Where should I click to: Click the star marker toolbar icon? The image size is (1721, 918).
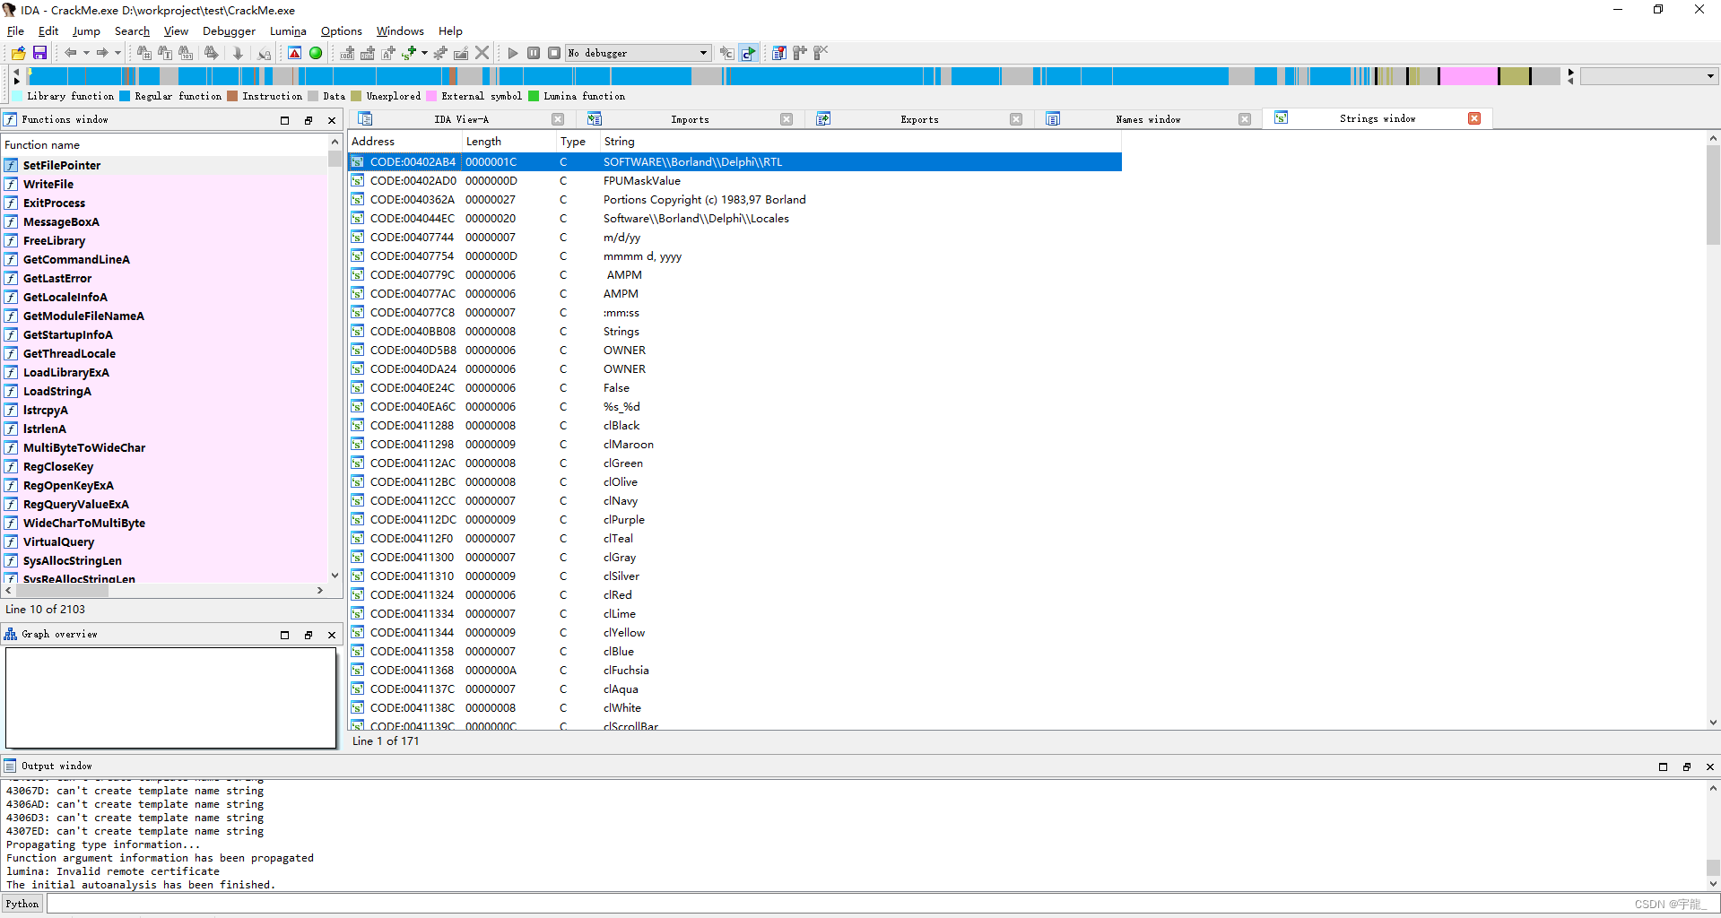click(440, 53)
